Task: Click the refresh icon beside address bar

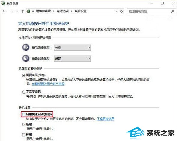Action: tap(121, 11)
